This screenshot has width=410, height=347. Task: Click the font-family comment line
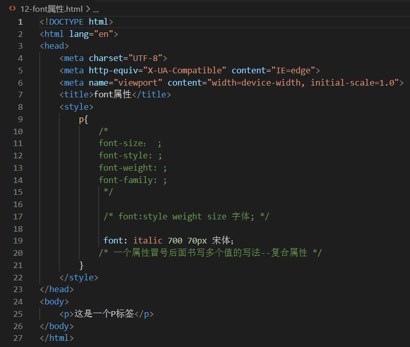coord(133,180)
